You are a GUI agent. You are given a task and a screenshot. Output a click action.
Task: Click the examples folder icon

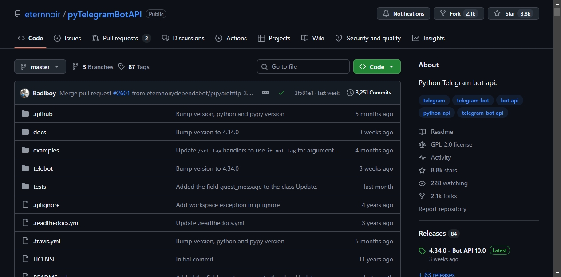tap(25, 150)
